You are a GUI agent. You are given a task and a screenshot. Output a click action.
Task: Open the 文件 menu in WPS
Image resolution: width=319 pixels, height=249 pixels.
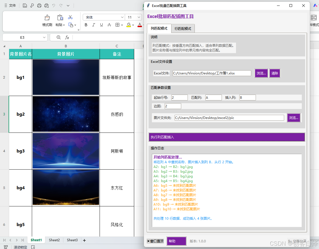10,6
